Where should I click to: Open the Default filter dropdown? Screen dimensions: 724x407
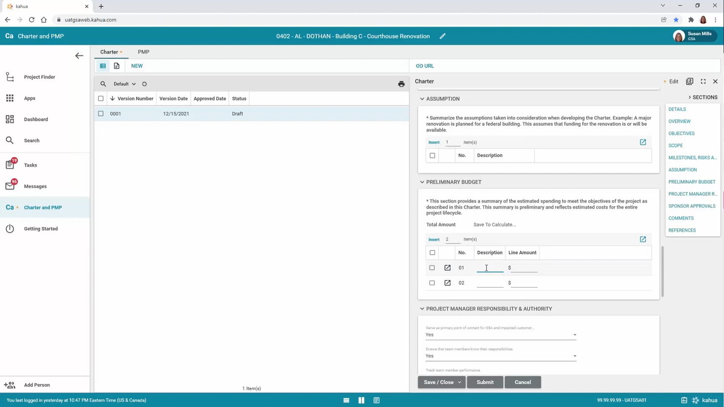click(x=124, y=84)
